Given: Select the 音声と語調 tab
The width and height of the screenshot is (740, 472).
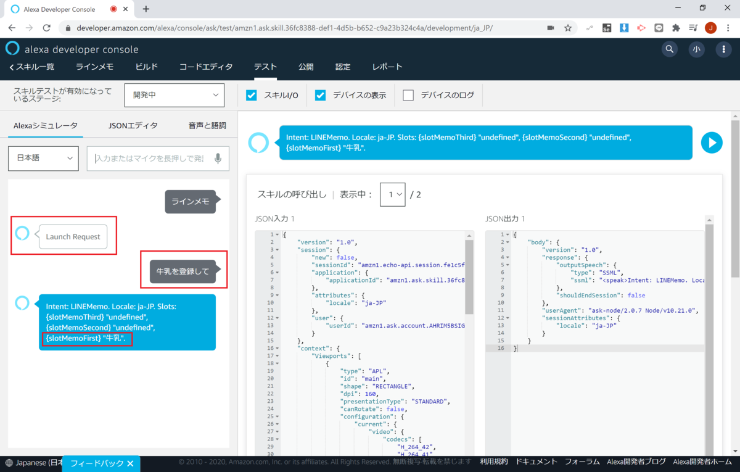Looking at the screenshot, I should (x=207, y=125).
